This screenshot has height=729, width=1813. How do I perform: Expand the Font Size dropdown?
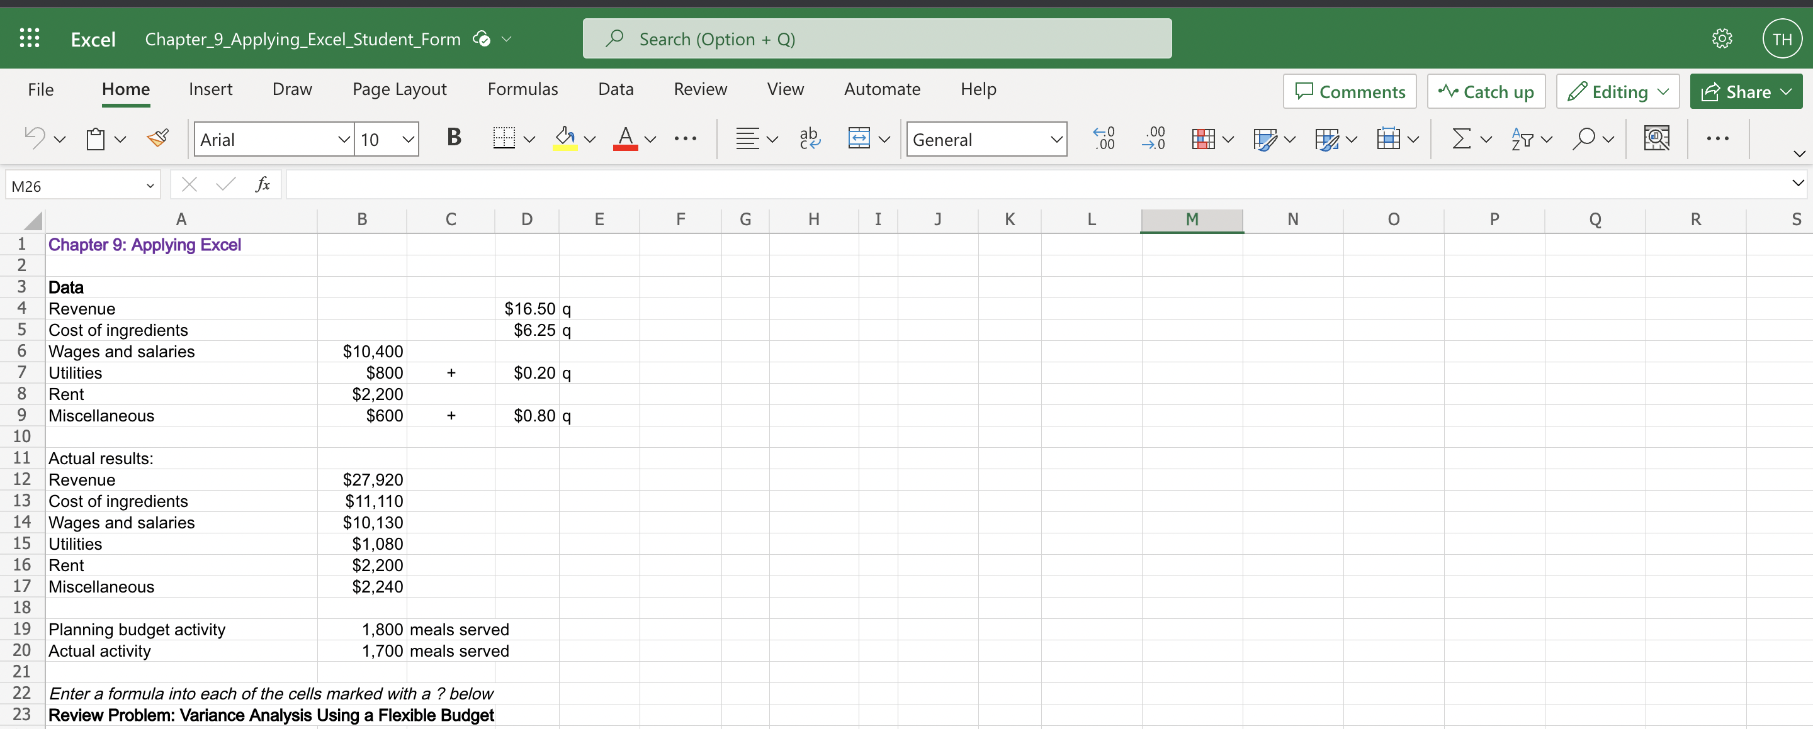[407, 138]
